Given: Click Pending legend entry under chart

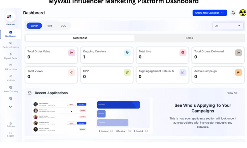Looking at the screenshot, I should [123, 131].
